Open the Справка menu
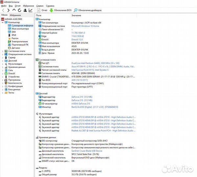Screen dimensions: 197x177 (50, 6)
